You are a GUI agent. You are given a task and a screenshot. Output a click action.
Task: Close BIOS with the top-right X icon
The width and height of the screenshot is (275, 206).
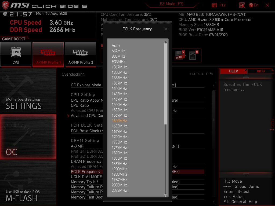point(267,5)
